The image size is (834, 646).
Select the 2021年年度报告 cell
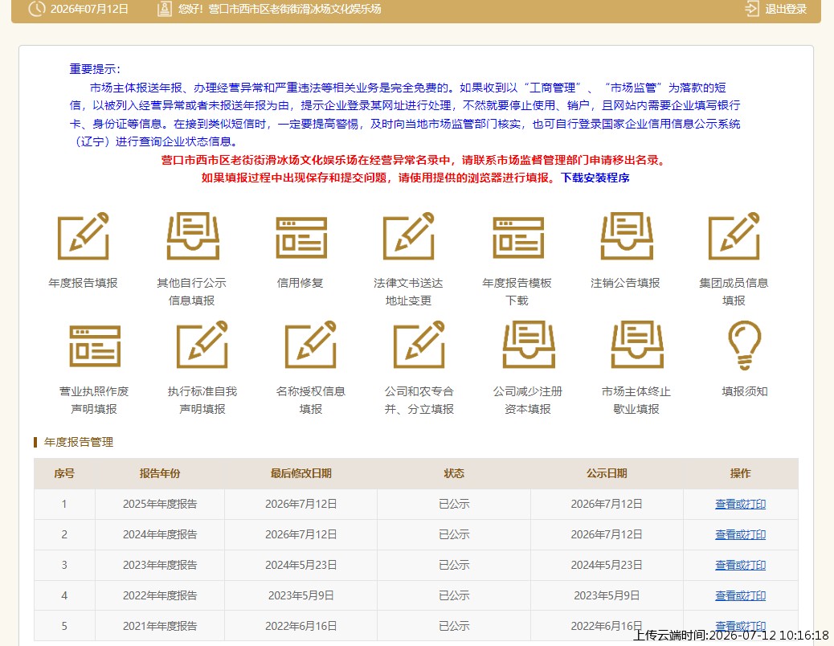pyautogui.click(x=160, y=626)
